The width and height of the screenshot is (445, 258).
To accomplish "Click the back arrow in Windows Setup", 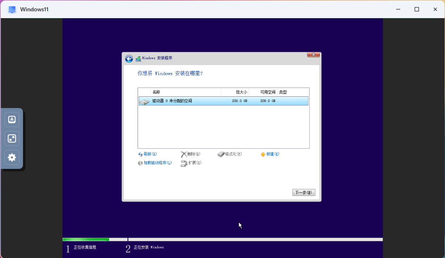I will (129, 59).
